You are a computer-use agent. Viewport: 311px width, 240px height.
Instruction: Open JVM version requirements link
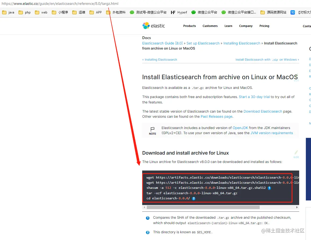tap(271, 133)
